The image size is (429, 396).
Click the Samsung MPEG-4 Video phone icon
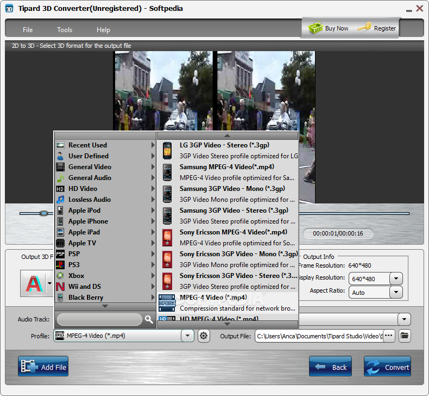[x=167, y=172]
